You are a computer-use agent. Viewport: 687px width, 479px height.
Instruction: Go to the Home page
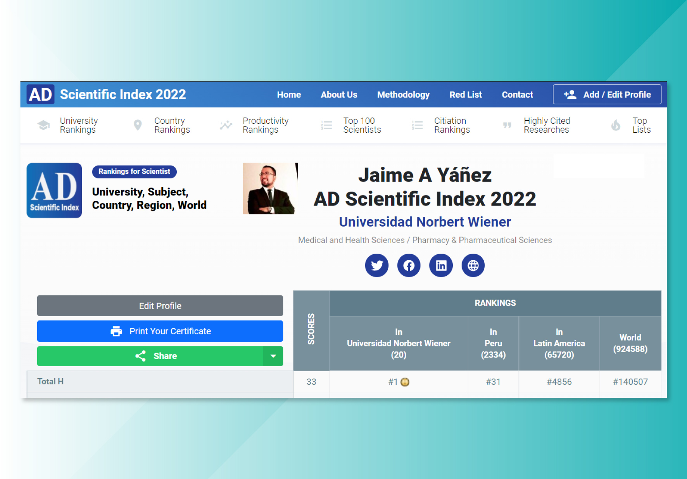point(289,95)
